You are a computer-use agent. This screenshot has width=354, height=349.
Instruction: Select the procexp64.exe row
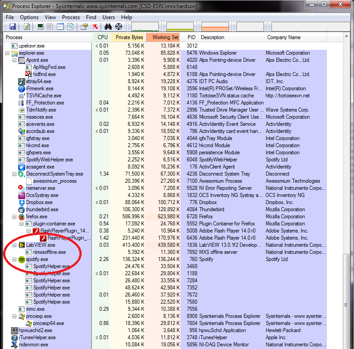[x=165, y=323]
